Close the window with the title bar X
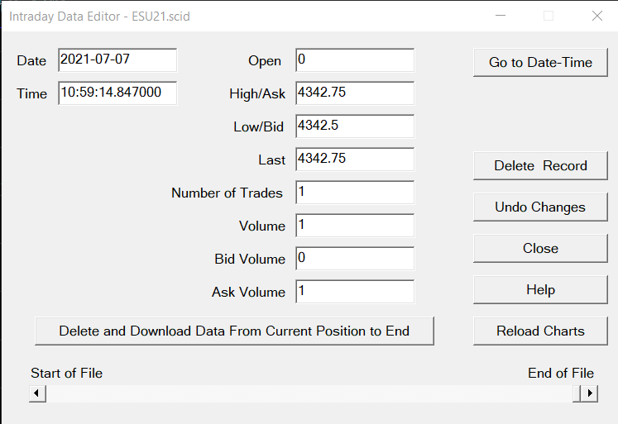618x424 pixels. click(597, 16)
